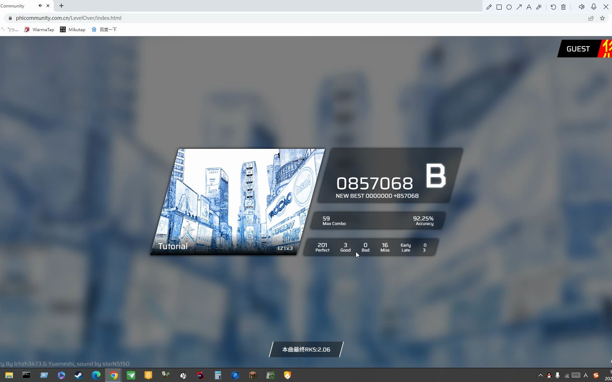Open the touch keyboard tray icon
Image resolution: width=612 pixels, height=382 pixels.
[x=576, y=375]
